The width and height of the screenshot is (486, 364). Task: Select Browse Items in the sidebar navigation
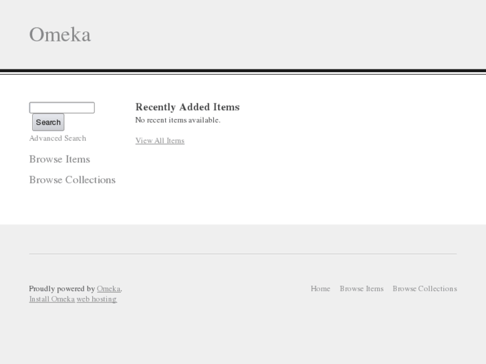click(x=59, y=159)
